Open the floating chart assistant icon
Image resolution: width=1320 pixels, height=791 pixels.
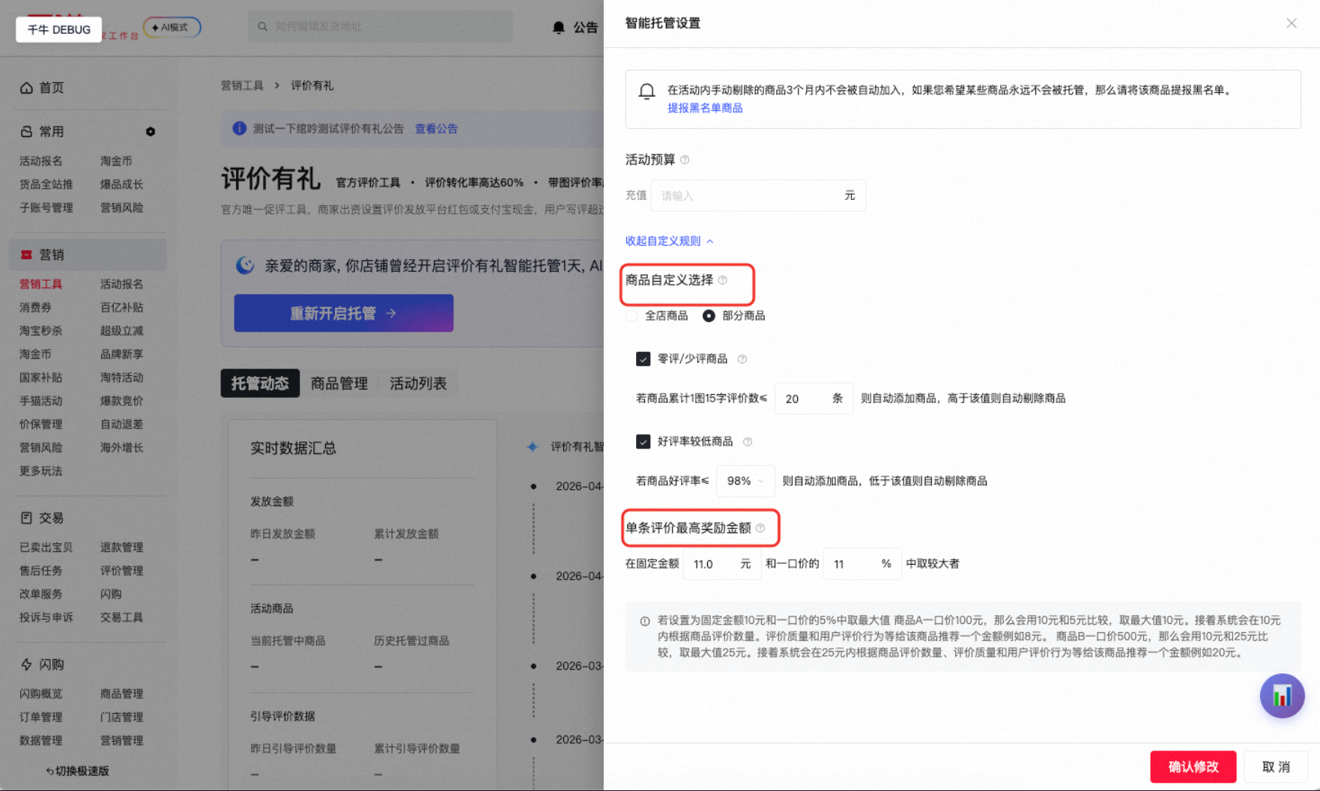pos(1282,696)
